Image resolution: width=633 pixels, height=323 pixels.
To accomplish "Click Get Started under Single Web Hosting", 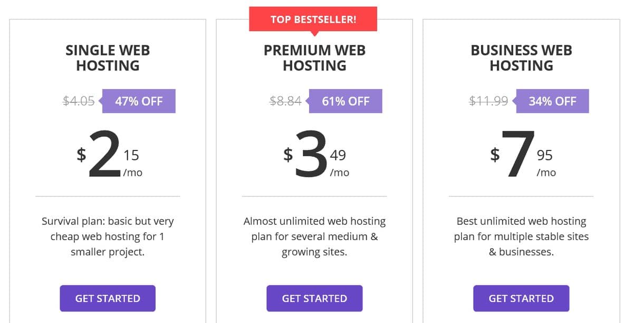I will tap(108, 298).
